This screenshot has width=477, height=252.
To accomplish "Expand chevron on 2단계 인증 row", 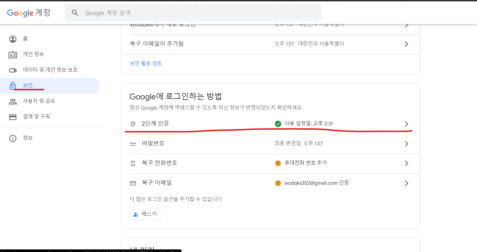I will tap(406, 124).
